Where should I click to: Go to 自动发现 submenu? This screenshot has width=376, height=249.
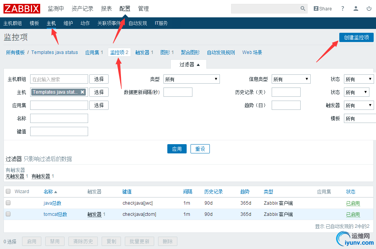click(x=138, y=23)
